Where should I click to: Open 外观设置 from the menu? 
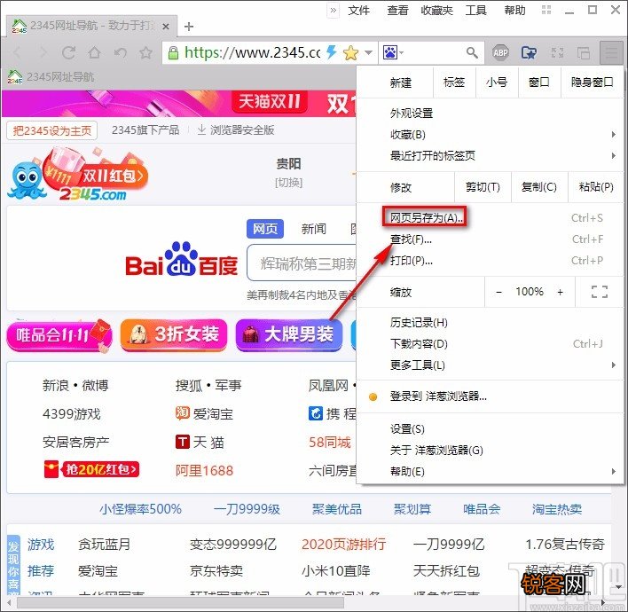click(490, 114)
